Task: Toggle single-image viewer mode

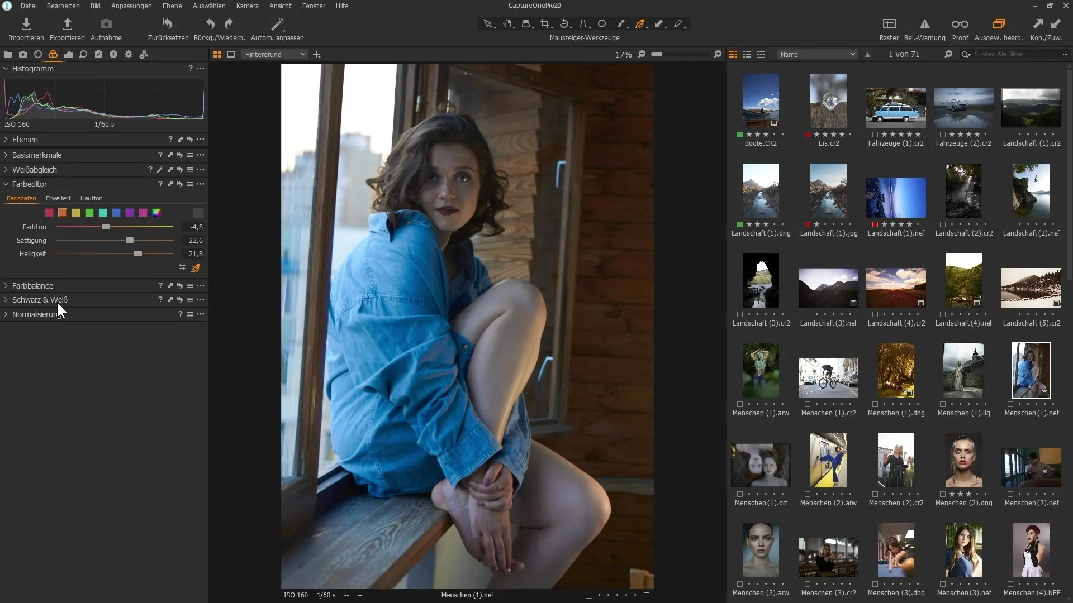Action: [231, 54]
